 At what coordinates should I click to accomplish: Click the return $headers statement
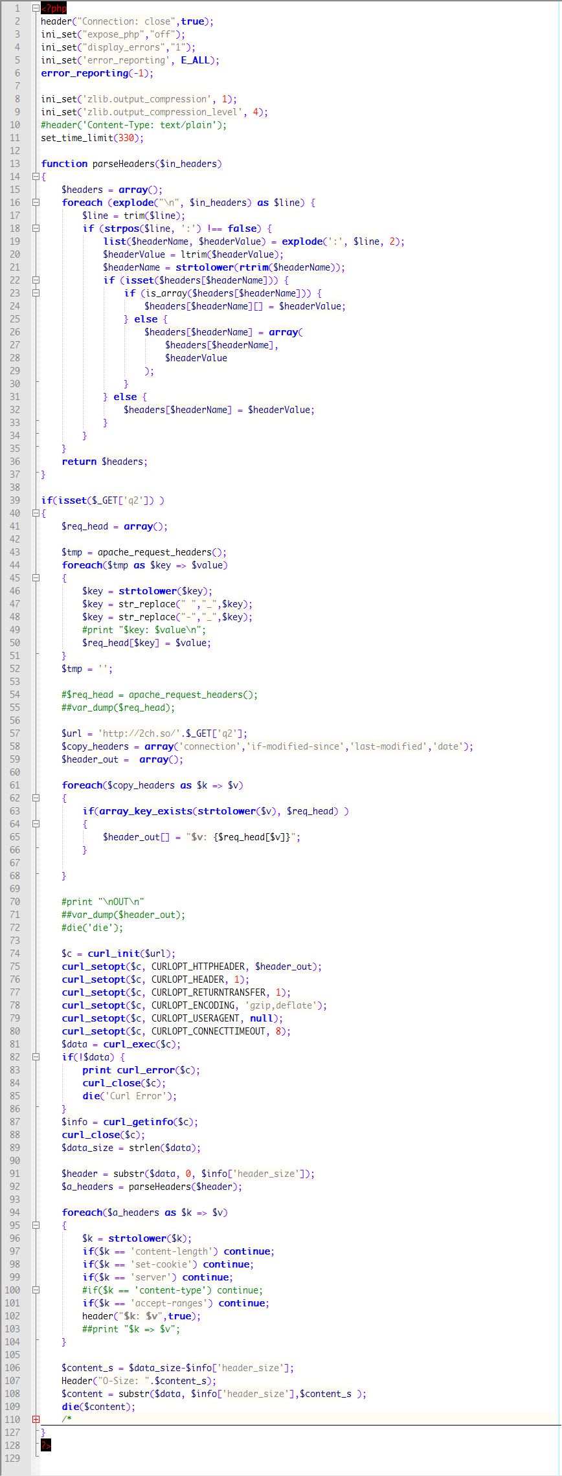[x=105, y=462]
